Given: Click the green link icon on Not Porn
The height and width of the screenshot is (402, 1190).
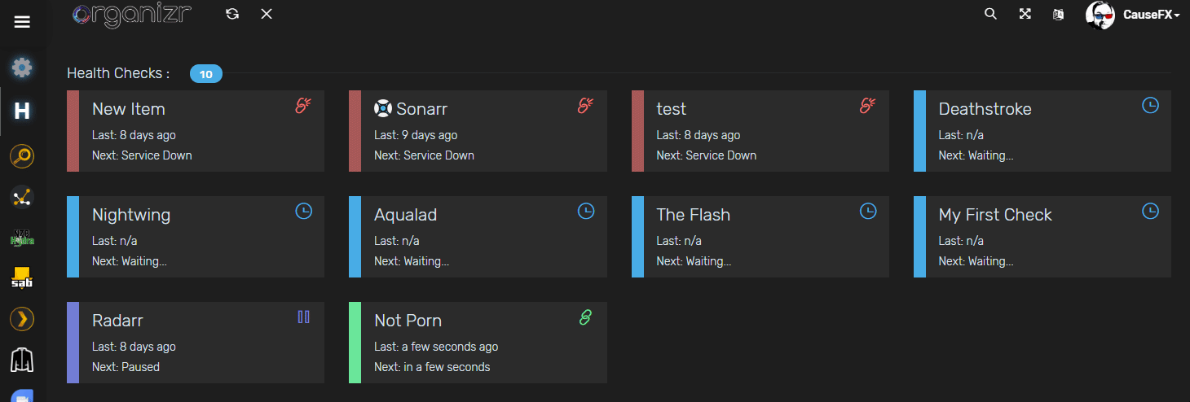Looking at the screenshot, I should point(585,317).
